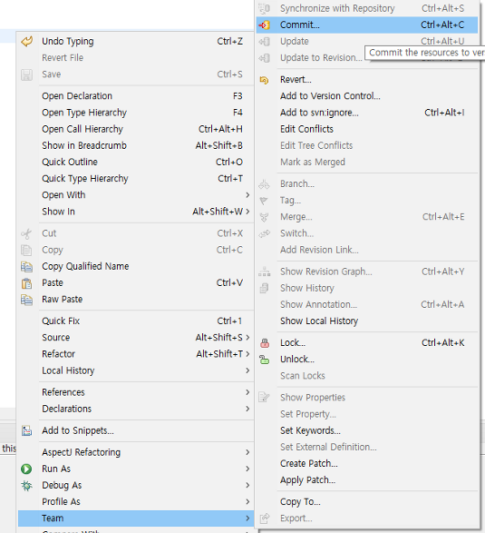Click the Tag icon

pos(264,201)
